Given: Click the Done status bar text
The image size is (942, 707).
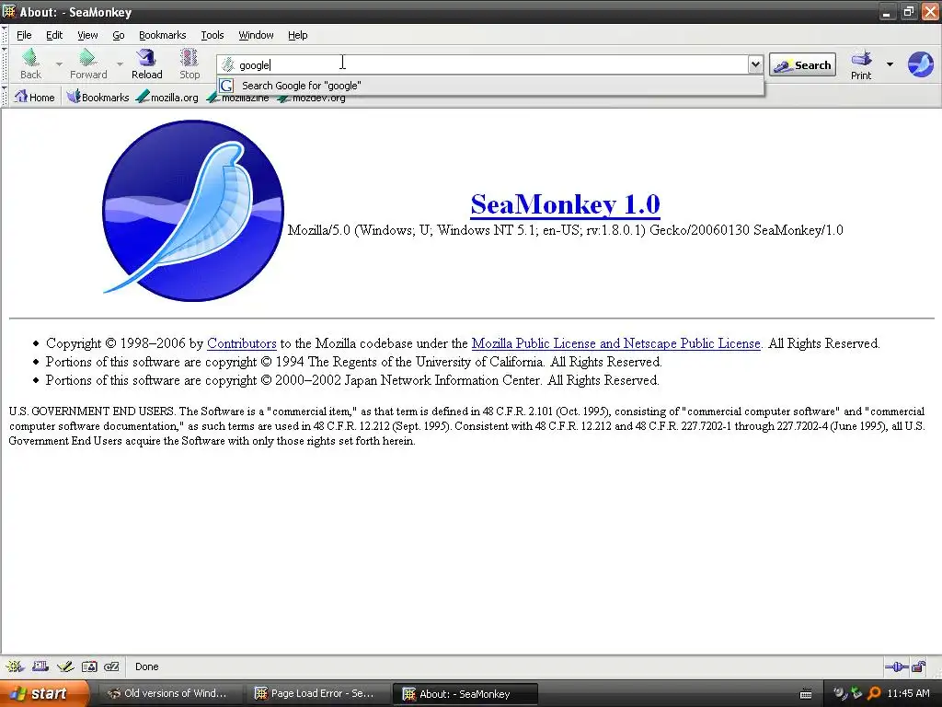Looking at the screenshot, I should click(x=146, y=666).
